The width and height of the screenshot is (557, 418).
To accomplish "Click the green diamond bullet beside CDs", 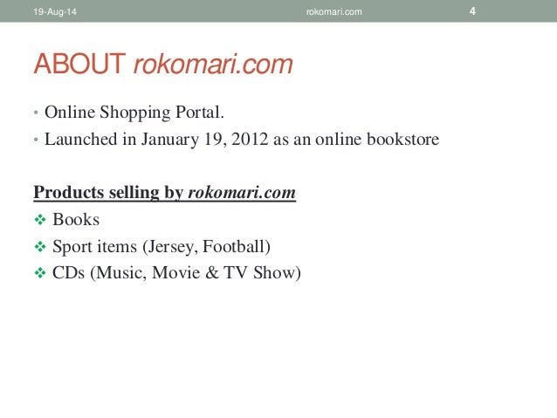I will click(40, 273).
